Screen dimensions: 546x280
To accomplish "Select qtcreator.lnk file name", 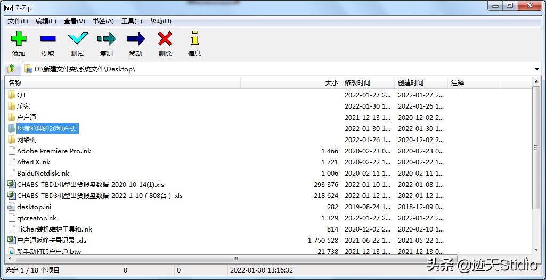I will coord(37,218).
